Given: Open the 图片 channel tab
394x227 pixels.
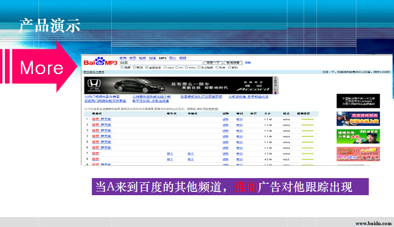Looking at the screenshot, I should (173, 58).
